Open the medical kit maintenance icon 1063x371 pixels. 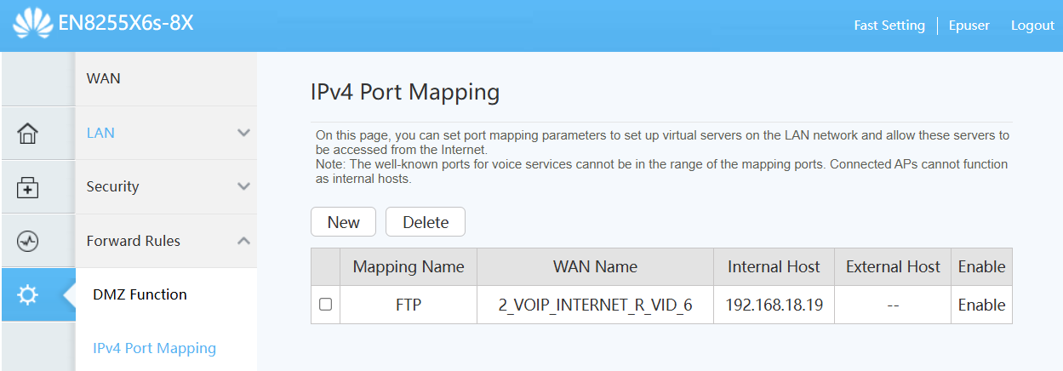pos(28,187)
